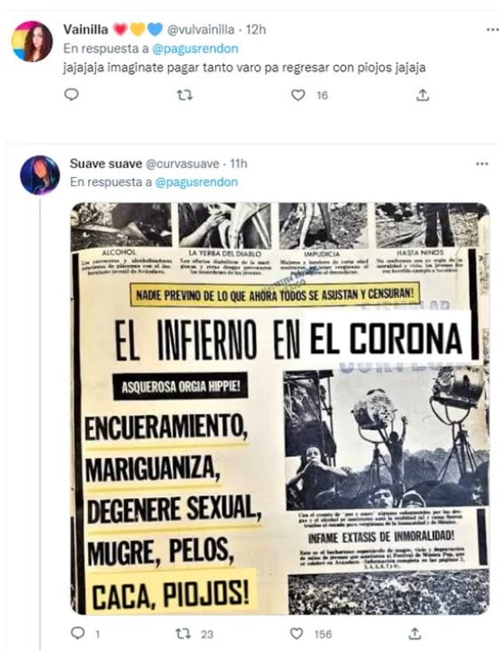Screen dimensions: 499x651
Task: Open @pagusrendon link in Vainilla's reply
Action: 195,49
